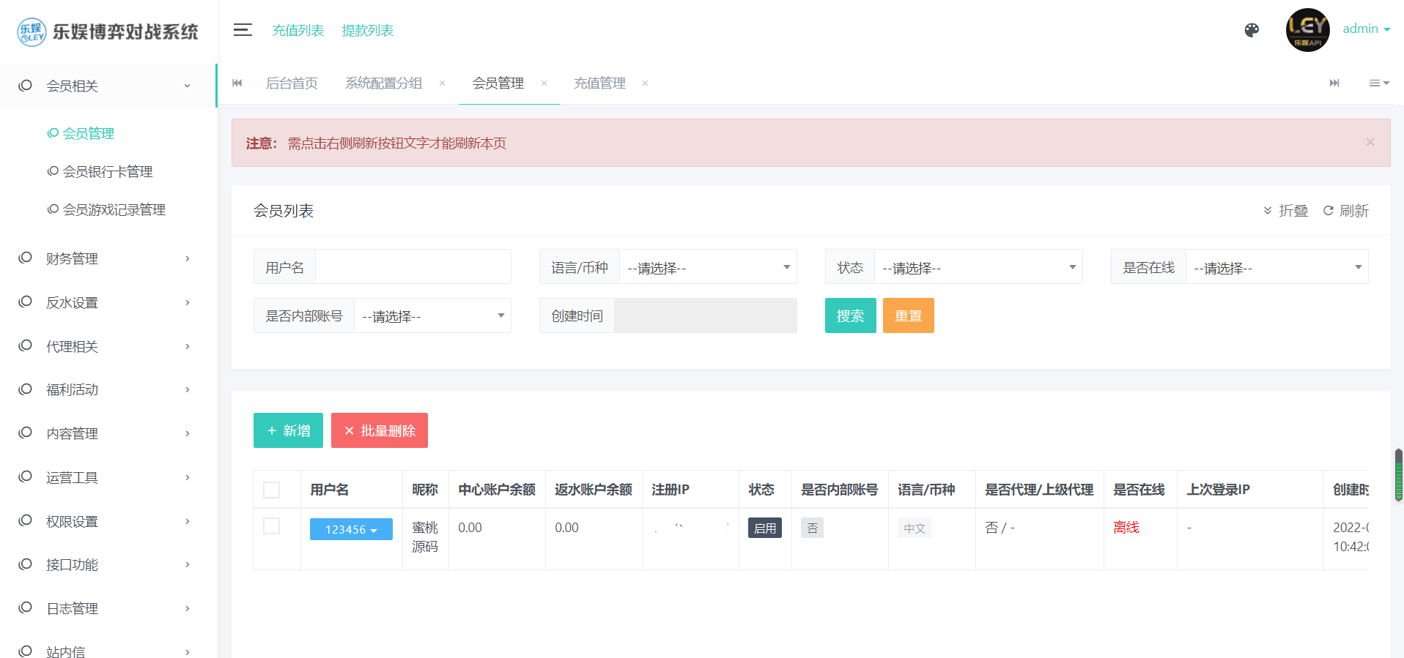The image size is (1404, 658).
Task: Click into the 用户名 input field
Action: pyautogui.click(x=413, y=267)
